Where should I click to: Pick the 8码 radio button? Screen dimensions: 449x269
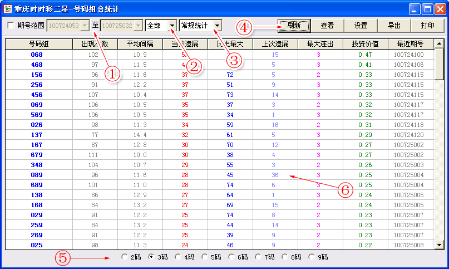(x=285, y=257)
